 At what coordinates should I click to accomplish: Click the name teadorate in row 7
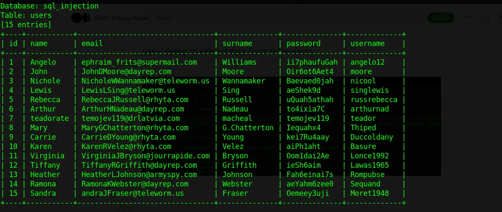tap(50, 118)
